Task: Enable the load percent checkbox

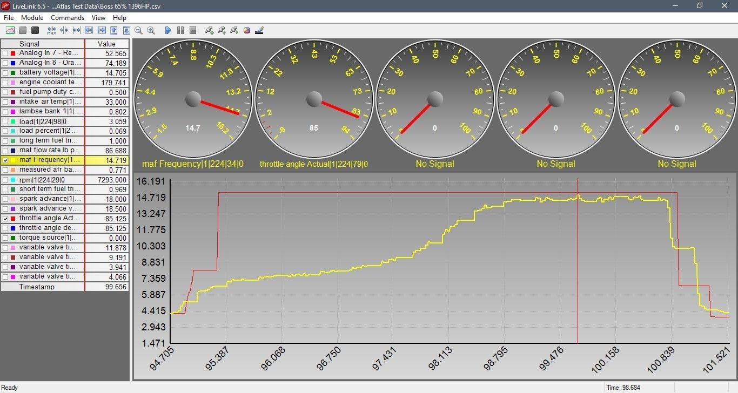Action: pyautogui.click(x=5, y=131)
